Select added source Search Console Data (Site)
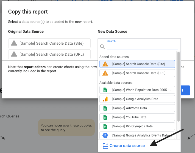 137,64
